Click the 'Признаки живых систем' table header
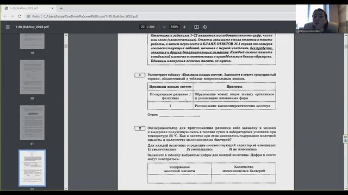 click(x=170, y=87)
